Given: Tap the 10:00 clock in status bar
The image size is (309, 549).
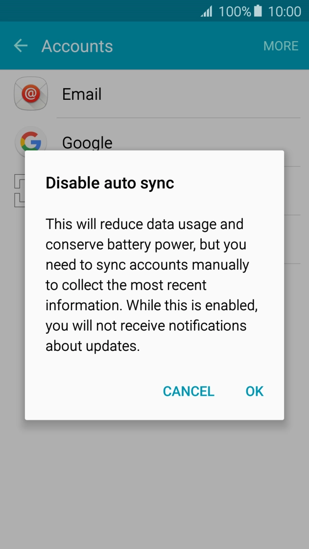Looking at the screenshot, I should click(285, 11).
